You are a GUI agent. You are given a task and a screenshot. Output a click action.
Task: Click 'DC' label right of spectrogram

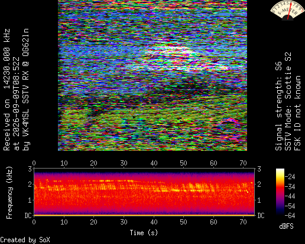261,216
